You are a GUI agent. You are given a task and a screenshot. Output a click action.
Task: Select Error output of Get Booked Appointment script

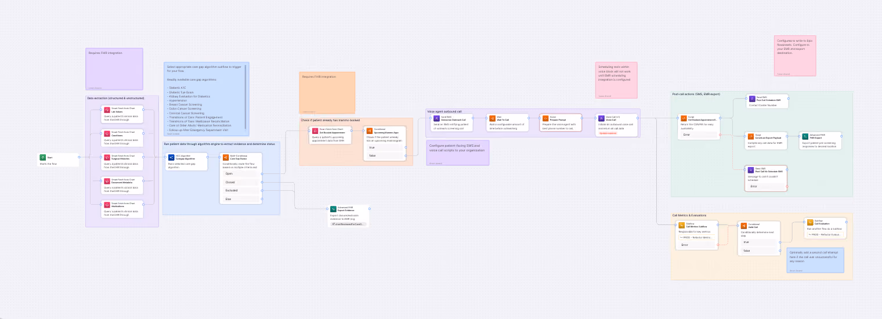pos(700,135)
